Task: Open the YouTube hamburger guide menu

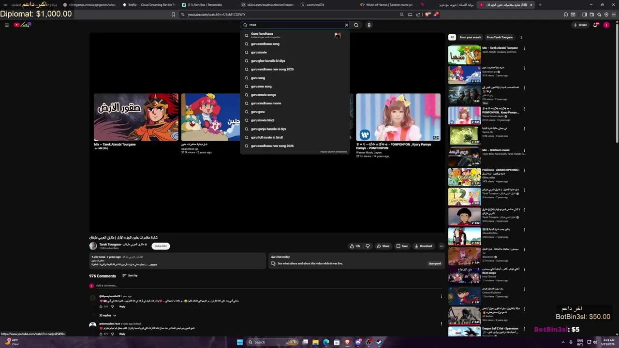Action: coord(7,25)
